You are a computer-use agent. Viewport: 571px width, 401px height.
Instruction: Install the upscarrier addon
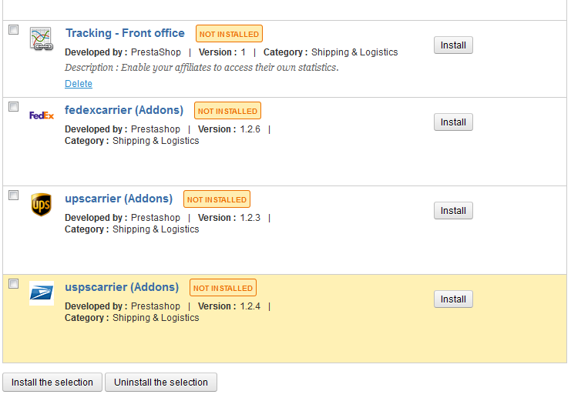click(453, 211)
